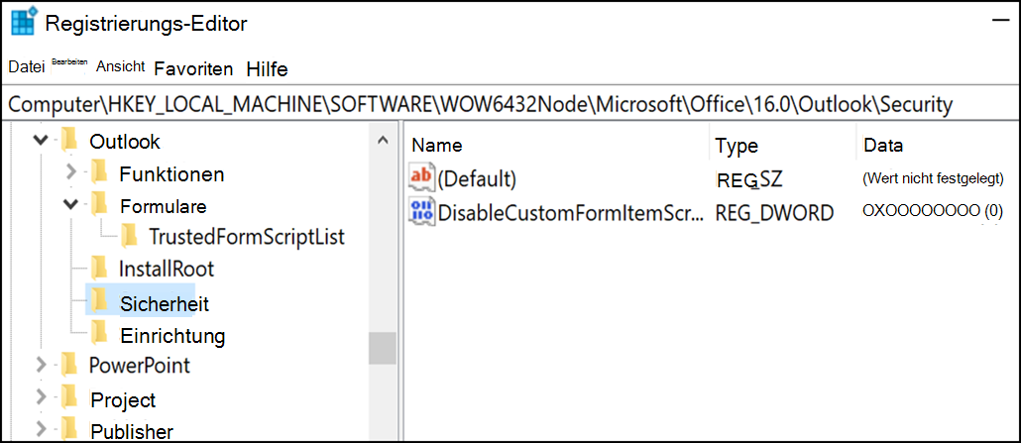
Task: Select the InstallRoot key label
Action: [167, 269]
